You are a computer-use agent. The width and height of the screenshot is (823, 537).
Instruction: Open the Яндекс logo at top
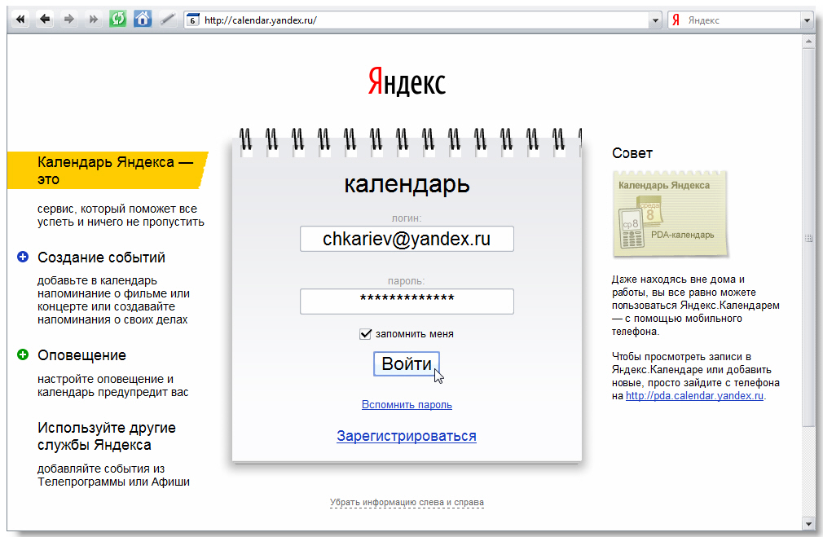pyautogui.click(x=407, y=81)
